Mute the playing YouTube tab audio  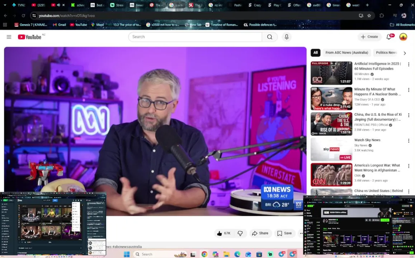click(x=58, y=5)
